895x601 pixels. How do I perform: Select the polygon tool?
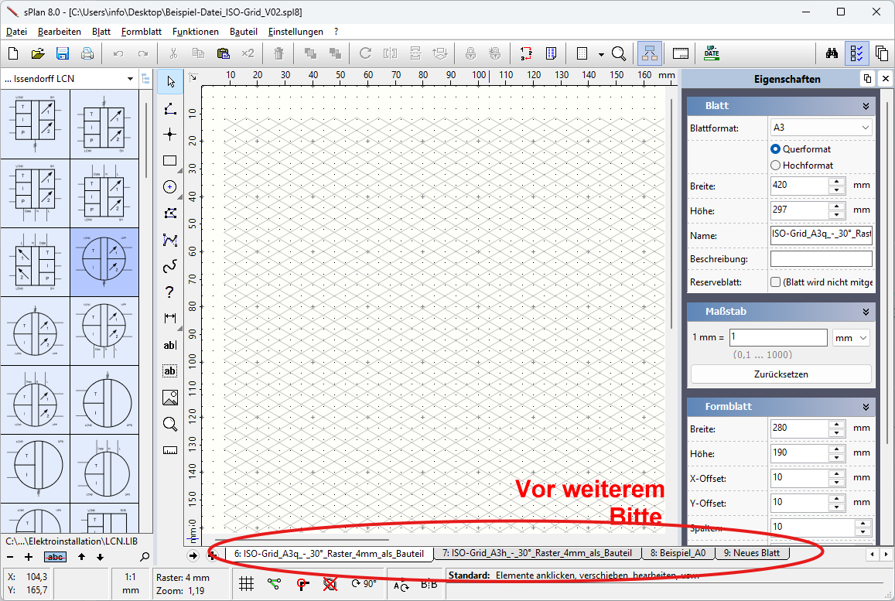(170, 213)
